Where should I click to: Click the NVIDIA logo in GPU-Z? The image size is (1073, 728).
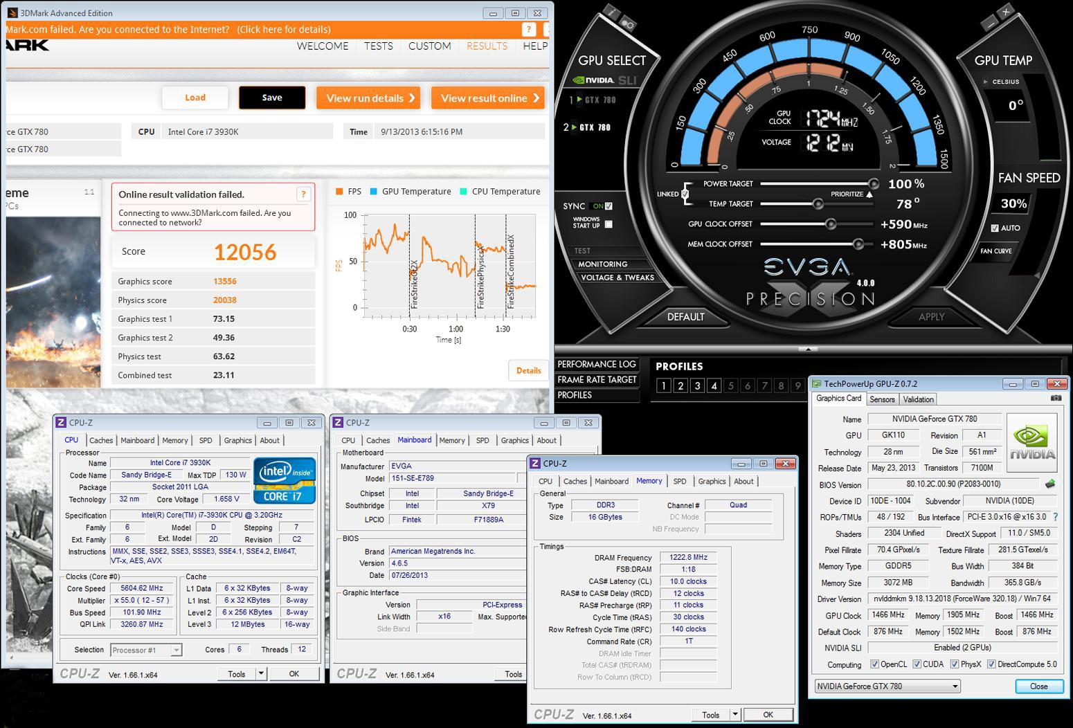tap(1032, 443)
